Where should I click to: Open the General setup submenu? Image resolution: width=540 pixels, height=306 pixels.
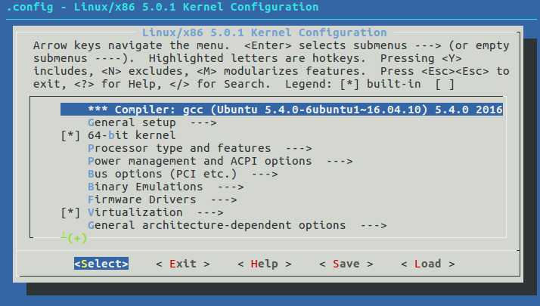(x=132, y=122)
